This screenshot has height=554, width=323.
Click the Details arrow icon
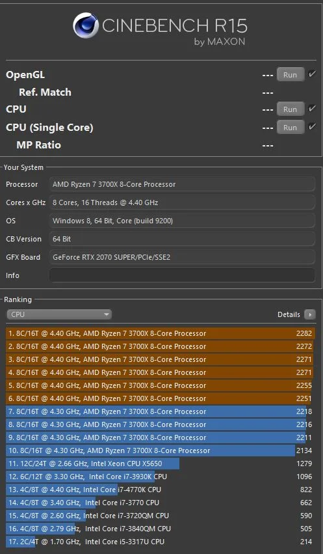pyautogui.click(x=310, y=314)
